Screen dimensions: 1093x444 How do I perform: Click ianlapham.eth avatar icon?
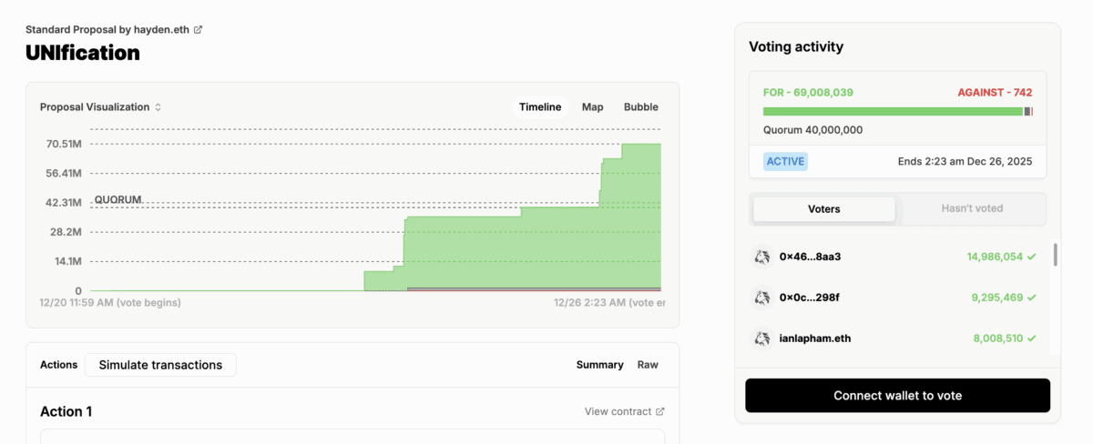pos(762,338)
